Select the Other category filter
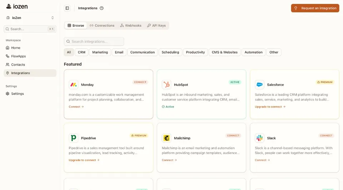 pyautogui.click(x=274, y=52)
